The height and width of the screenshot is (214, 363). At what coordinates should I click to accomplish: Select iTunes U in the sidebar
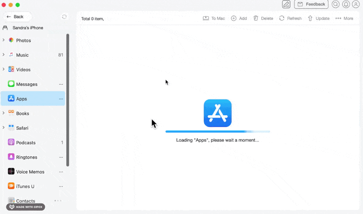[33, 186]
